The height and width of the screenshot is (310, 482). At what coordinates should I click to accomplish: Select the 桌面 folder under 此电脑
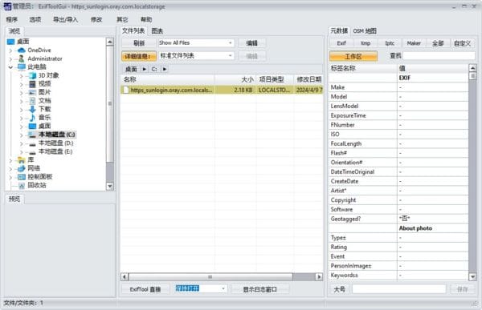coord(44,126)
